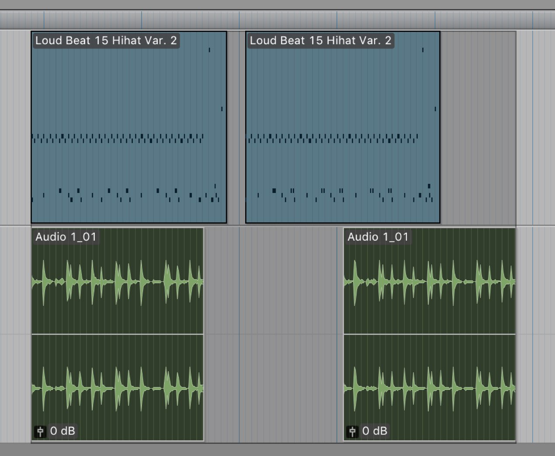Click the gain icon on second Audio 1_01 region
The width and height of the screenshot is (555, 456).
coord(352,431)
